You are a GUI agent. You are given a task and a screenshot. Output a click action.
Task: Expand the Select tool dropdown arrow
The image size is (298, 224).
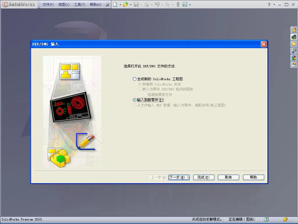tap(173, 5)
